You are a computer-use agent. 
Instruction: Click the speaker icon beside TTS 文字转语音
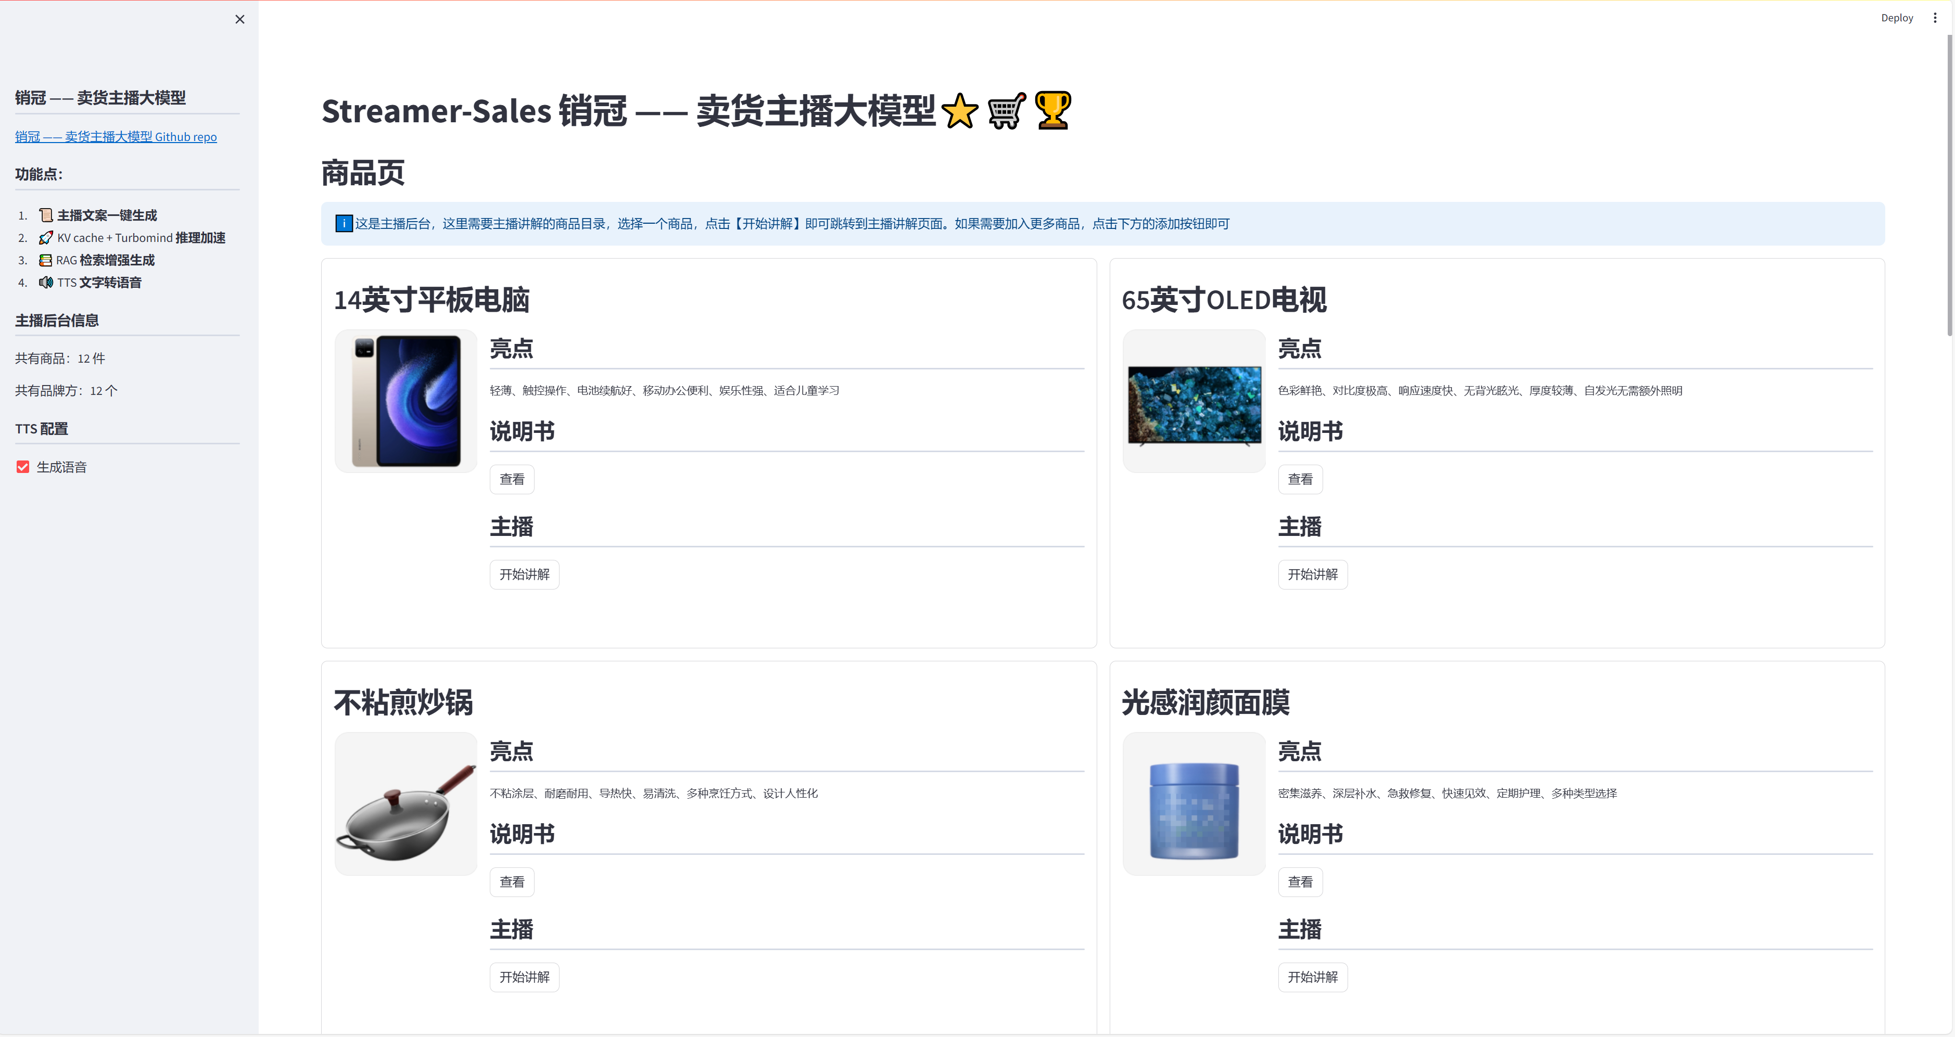[x=45, y=283]
